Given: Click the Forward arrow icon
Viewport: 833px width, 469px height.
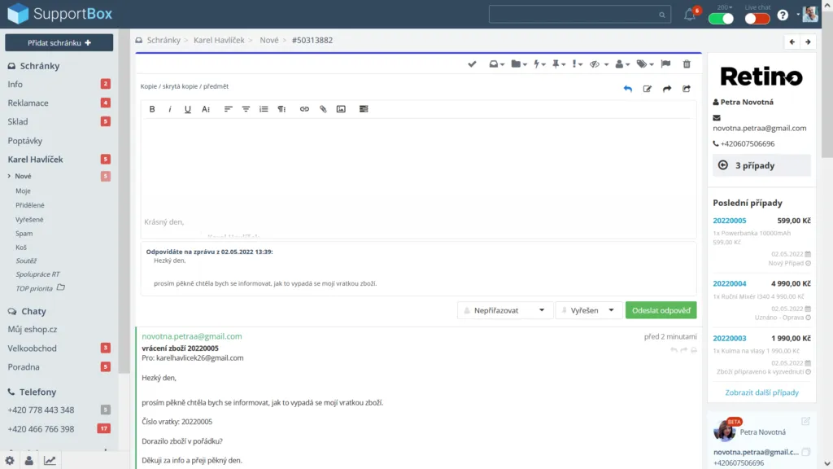Looking at the screenshot, I should [x=667, y=90].
